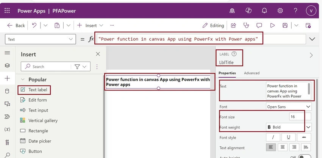Image resolution: width=322 pixels, height=158 pixels.
Task: Open the Media icon in sidebar
Action: 7,104
